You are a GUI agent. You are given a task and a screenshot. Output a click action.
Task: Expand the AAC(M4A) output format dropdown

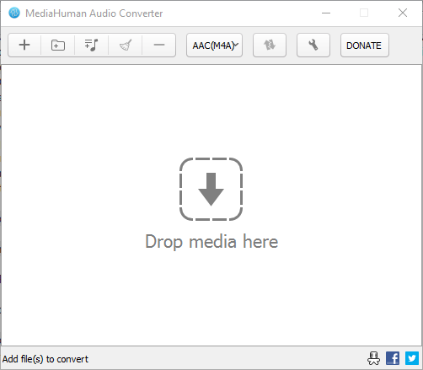click(214, 46)
